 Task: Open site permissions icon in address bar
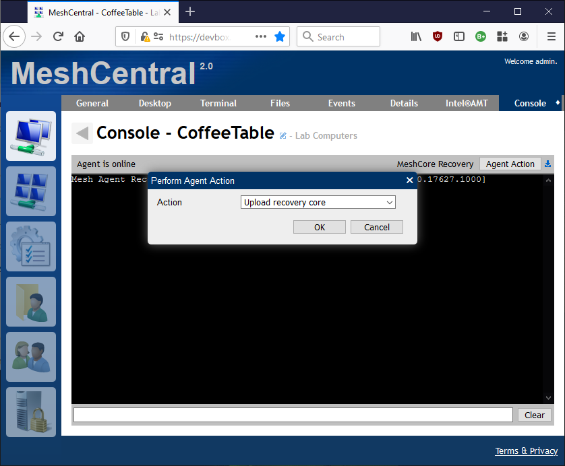158,36
